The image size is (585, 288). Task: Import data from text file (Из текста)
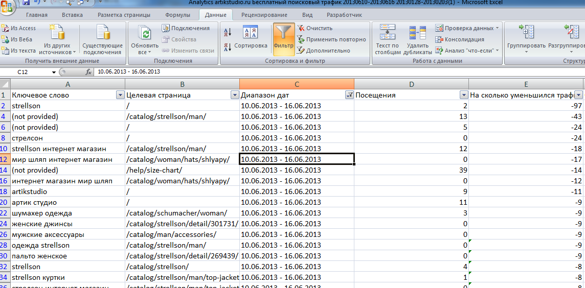[x=18, y=50]
